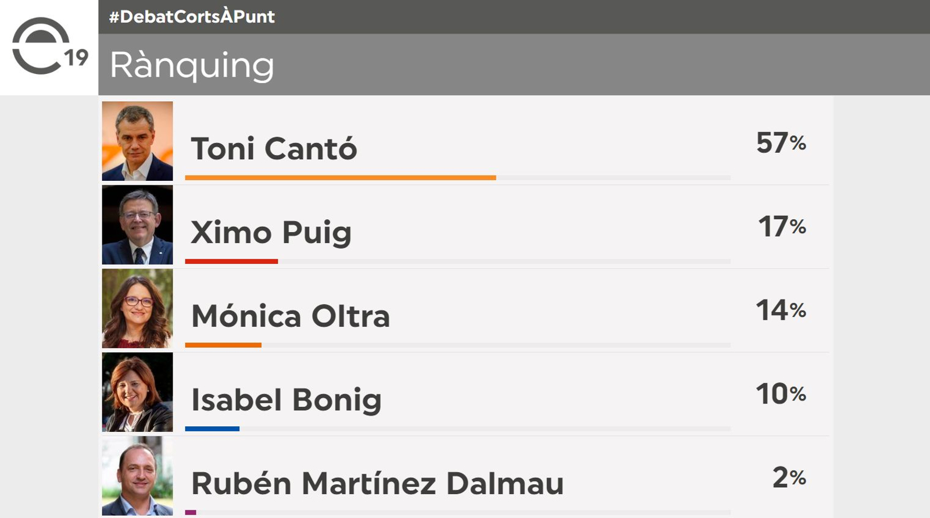Click Ximo Puig's red progress bar

231,262
